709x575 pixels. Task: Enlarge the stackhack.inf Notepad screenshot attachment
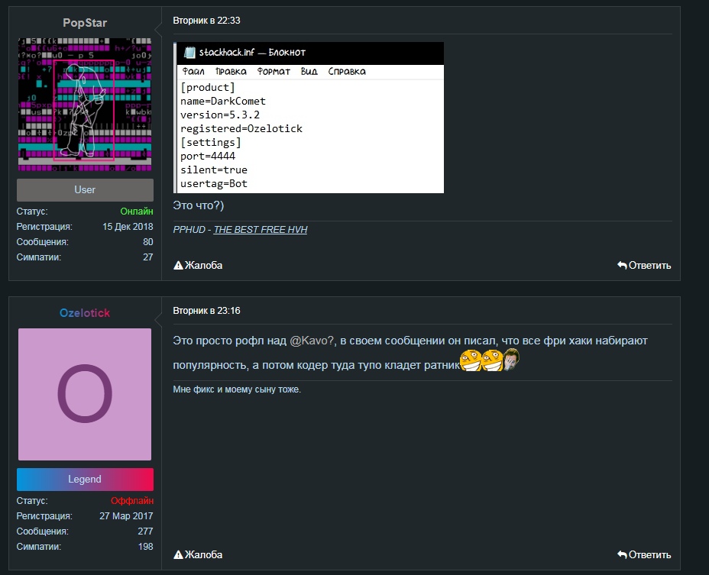click(309, 130)
